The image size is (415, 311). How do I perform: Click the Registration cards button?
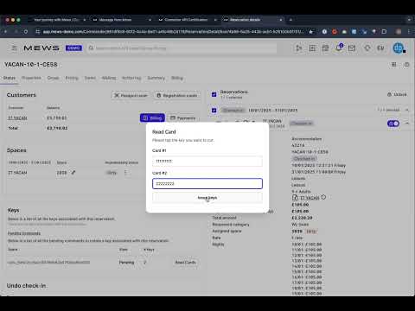[177, 95]
